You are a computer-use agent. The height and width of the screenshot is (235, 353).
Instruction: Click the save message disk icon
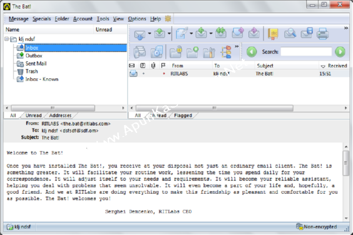[307, 33]
